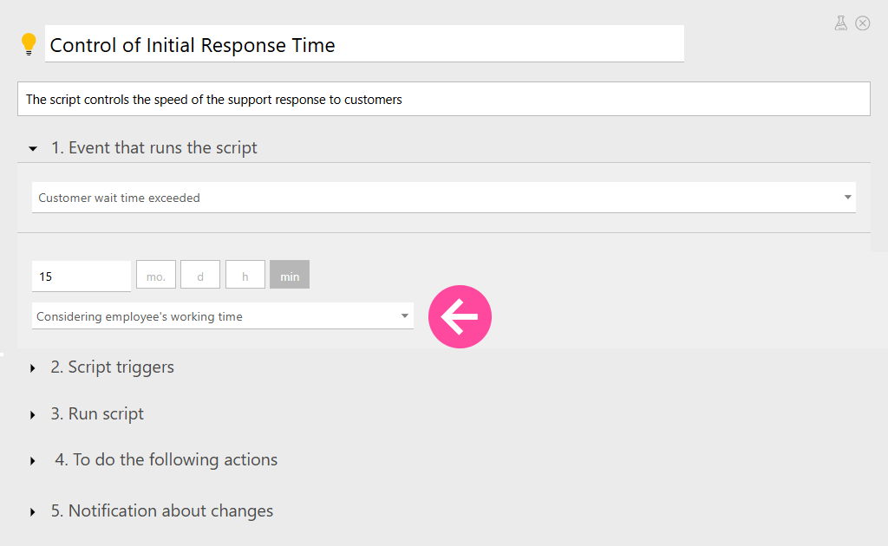The width and height of the screenshot is (888, 546).
Task: Click the pink left arrow circle
Action: 460,317
